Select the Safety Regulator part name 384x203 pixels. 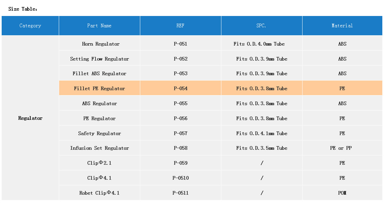(x=100, y=133)
